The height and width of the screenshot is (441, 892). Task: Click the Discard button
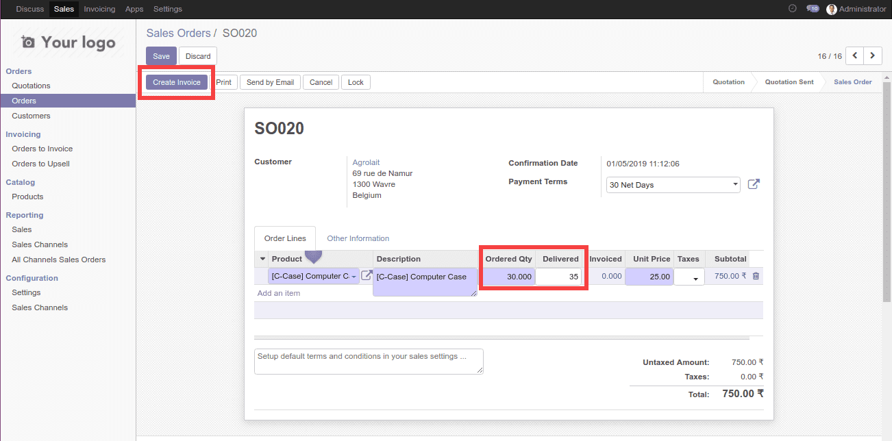[x=198, y=56]
